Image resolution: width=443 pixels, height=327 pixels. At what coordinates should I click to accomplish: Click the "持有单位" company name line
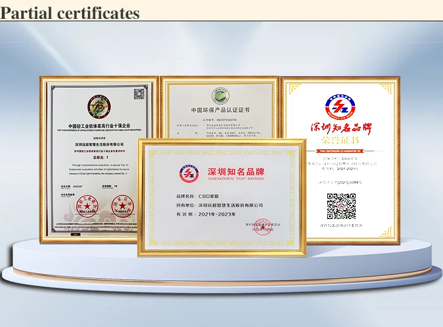click(220, 205)
